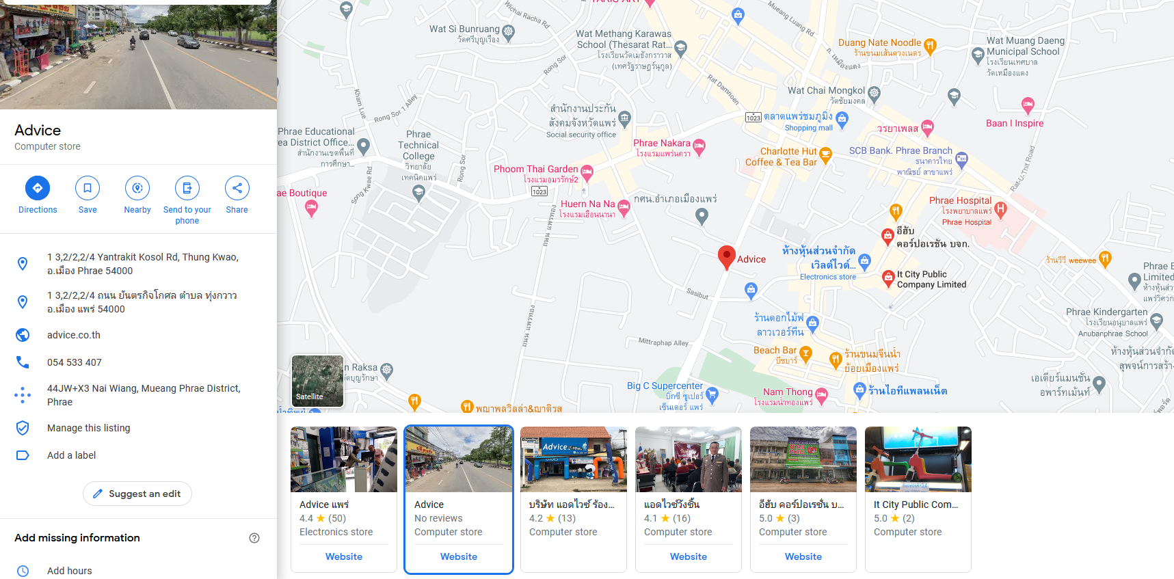Switch map to Satellite view
1174x579 pixels.
click(x=317, y=381)
